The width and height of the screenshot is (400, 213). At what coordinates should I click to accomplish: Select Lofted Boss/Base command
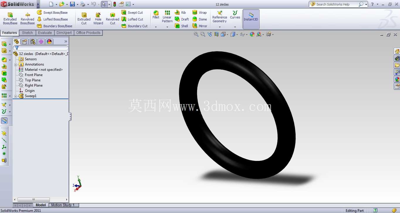coord(52,19)
